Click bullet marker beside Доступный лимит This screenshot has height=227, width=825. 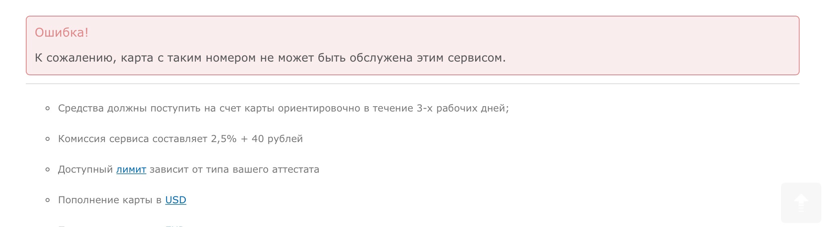pos(48,170)
